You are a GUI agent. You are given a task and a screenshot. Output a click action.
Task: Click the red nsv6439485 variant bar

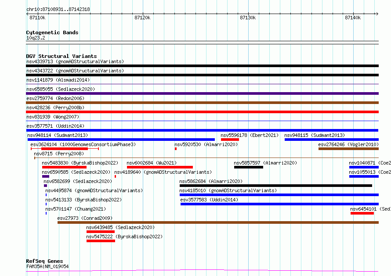pyautogui.click(x=101, y=232)
